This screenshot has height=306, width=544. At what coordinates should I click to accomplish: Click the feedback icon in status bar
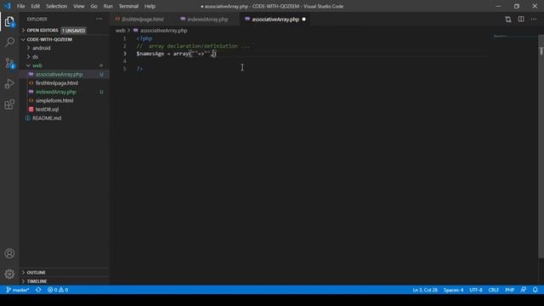524,290
